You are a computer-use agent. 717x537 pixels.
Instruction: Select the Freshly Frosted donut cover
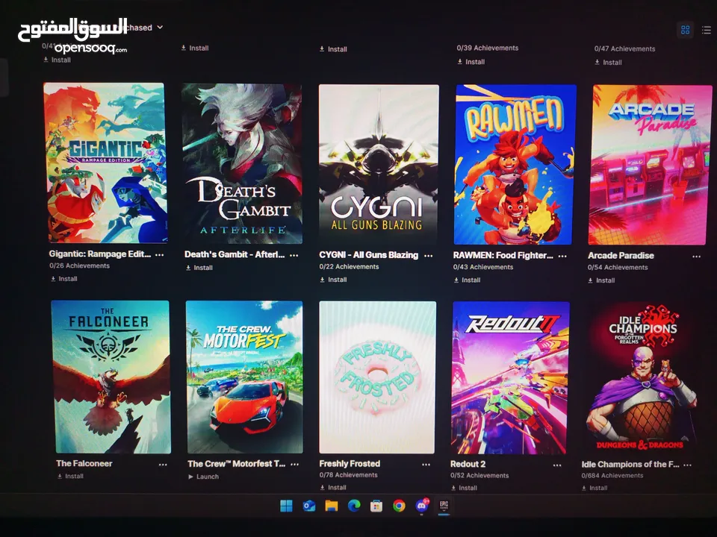pyautogui.click(x=377, y=377)
